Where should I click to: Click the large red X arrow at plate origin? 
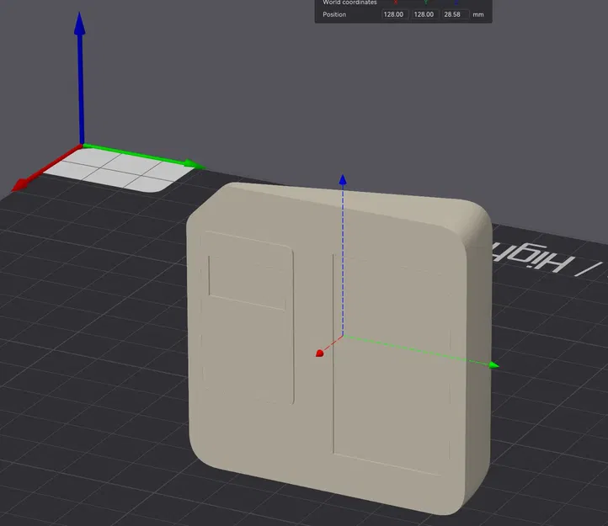point(46,168)
